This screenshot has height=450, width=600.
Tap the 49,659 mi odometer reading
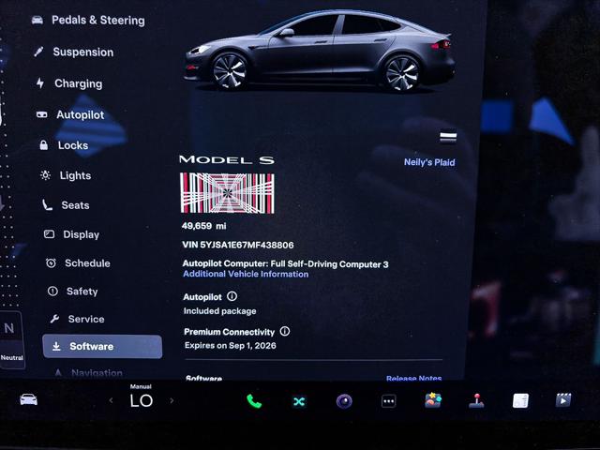[x=204, y=226]
